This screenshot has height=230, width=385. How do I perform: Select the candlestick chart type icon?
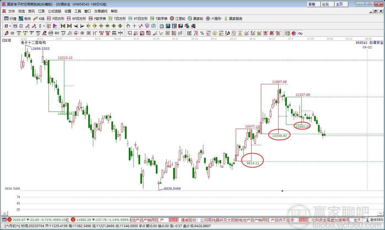point(40,26)
